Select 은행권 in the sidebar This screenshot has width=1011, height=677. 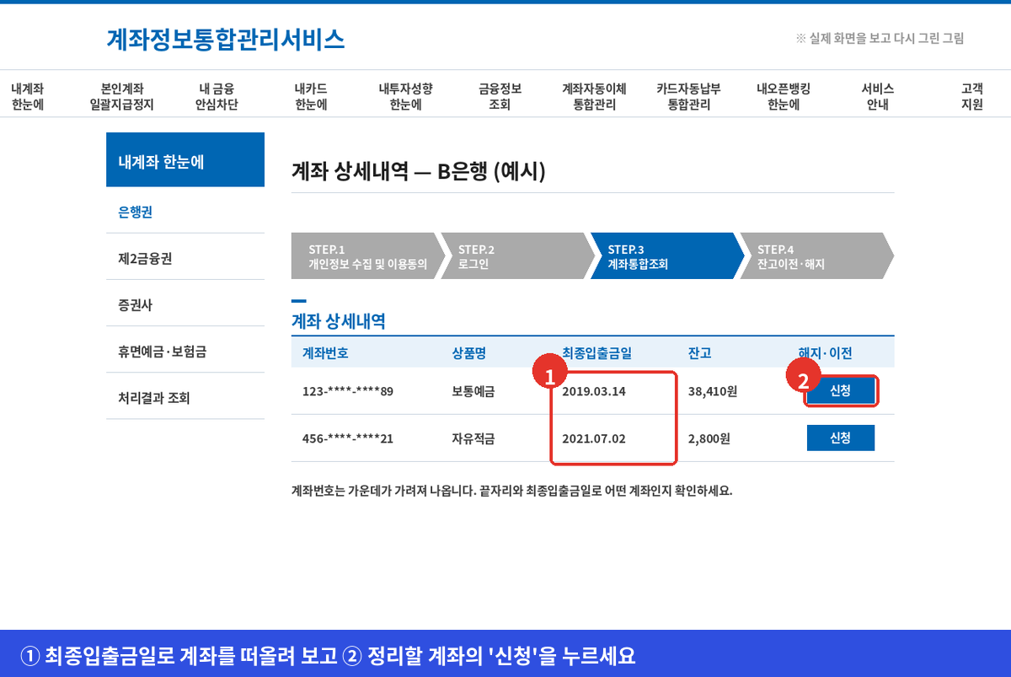coord(185,212)
